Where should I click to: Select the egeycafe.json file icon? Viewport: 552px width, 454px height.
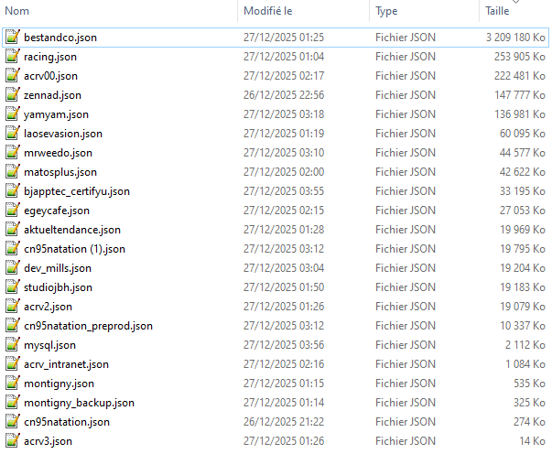point(12,211)
